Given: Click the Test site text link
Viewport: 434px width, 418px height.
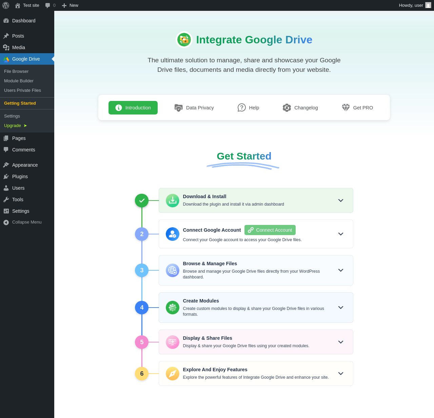Looking at the screenshot, I should click(31, 5).
